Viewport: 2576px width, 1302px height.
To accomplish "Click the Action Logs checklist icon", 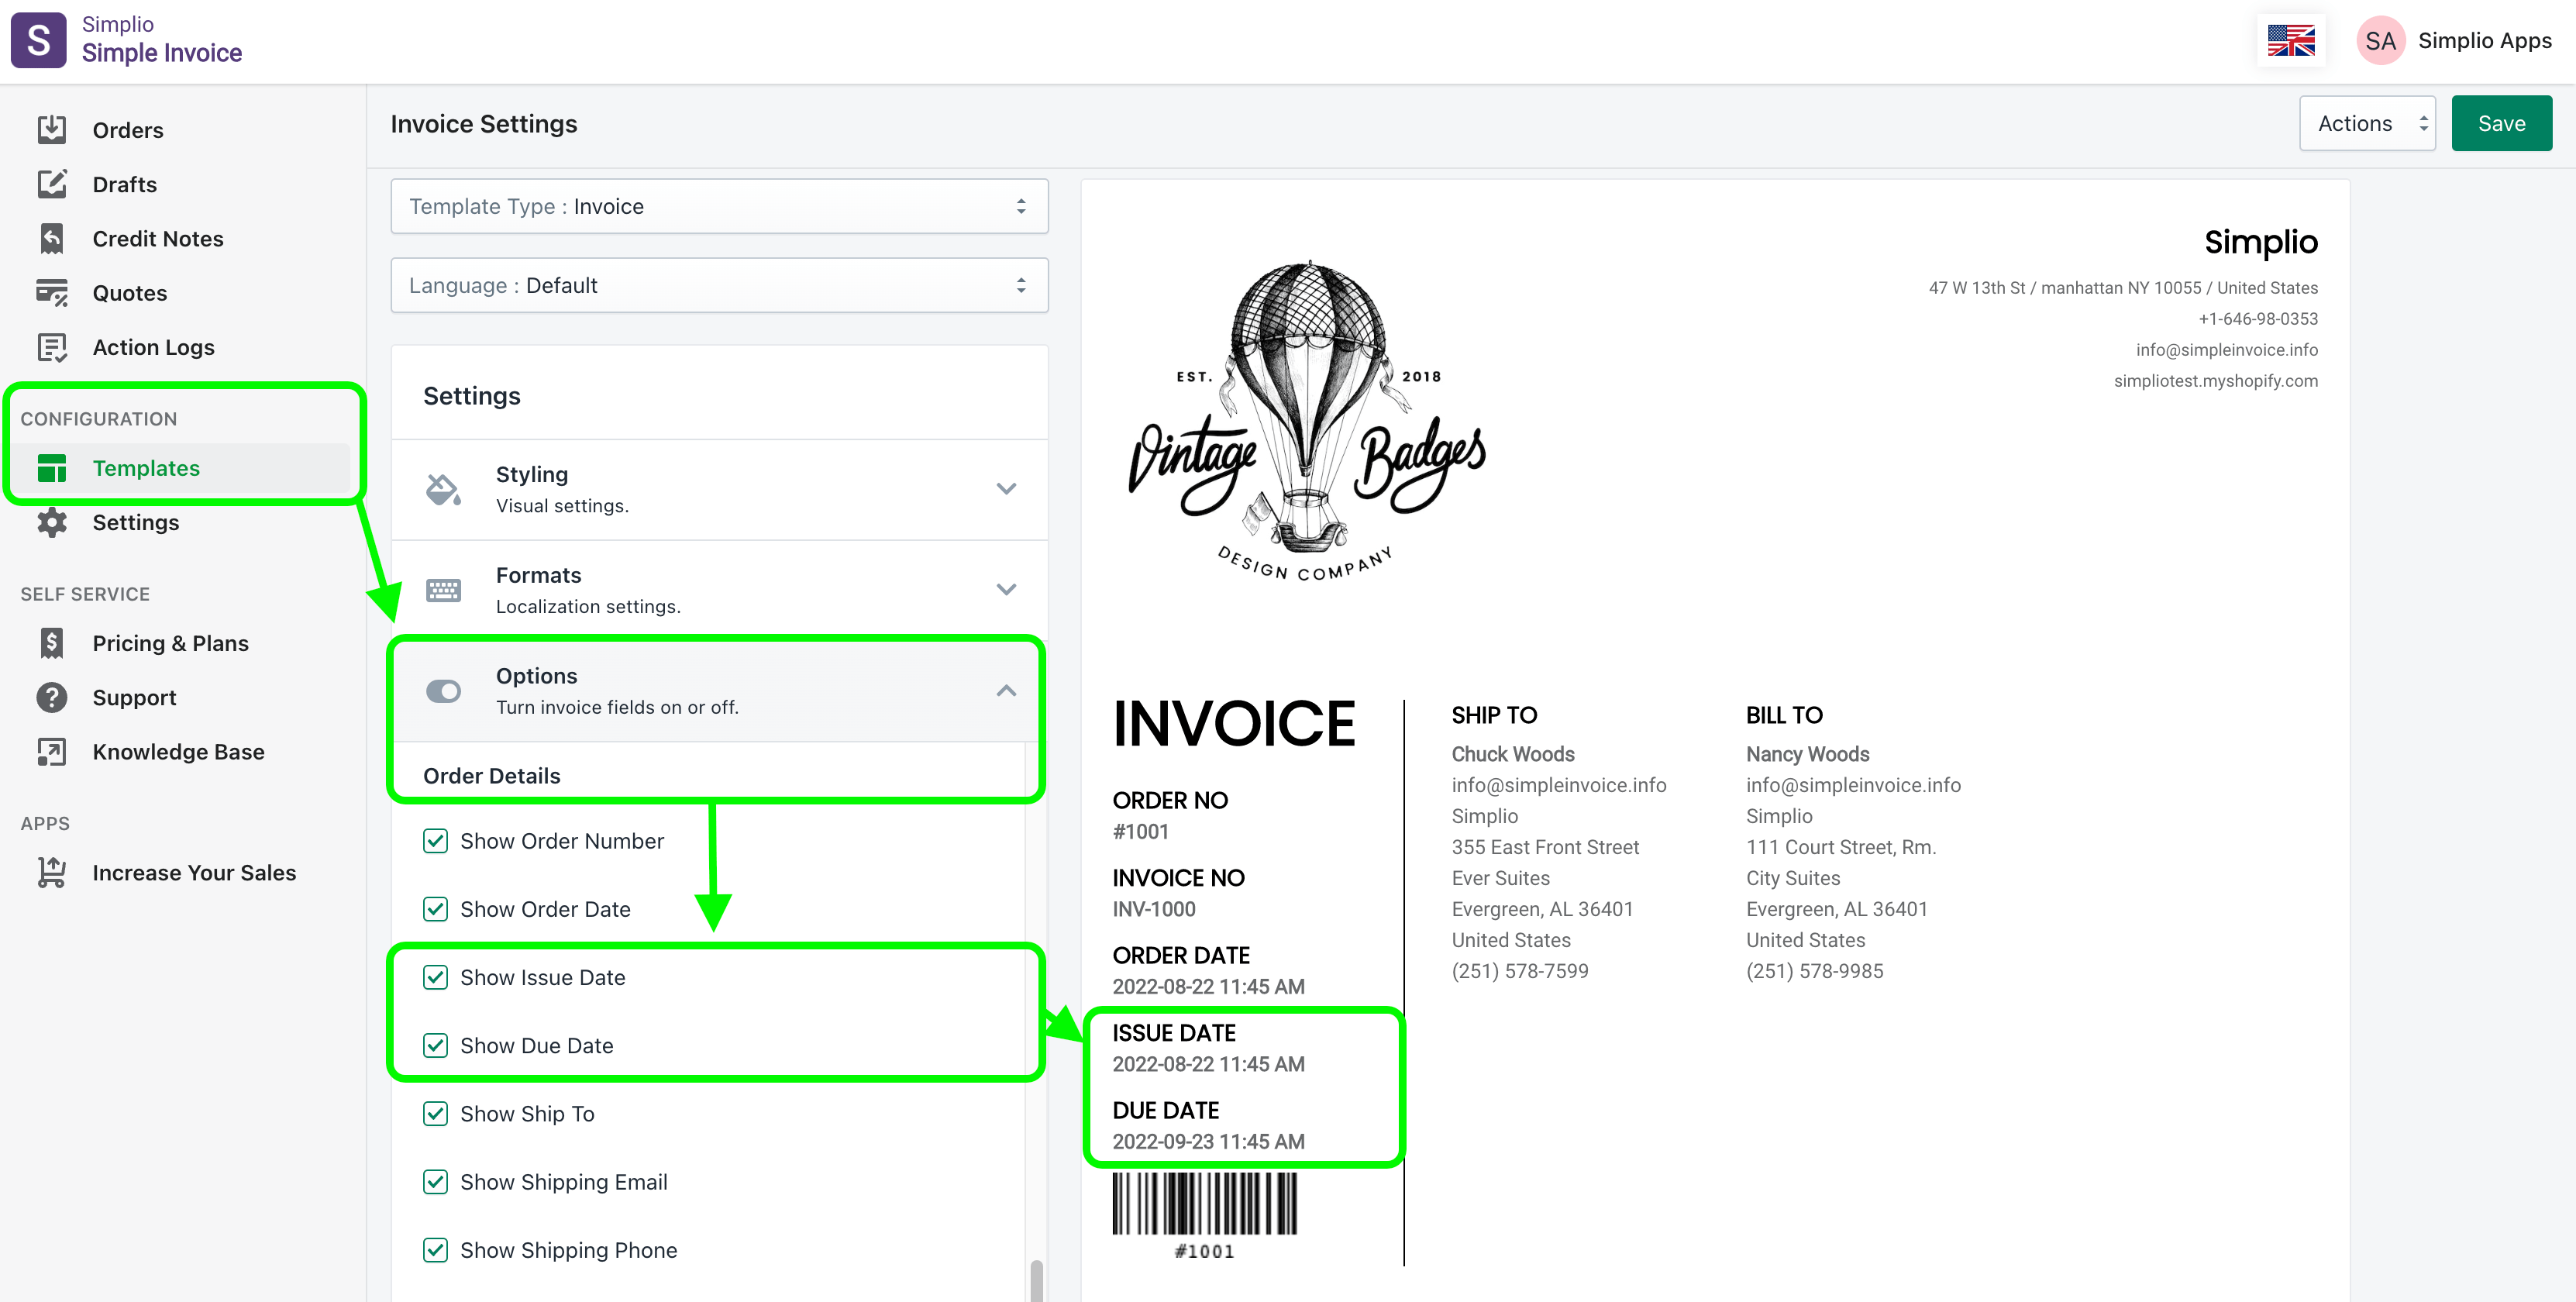I will 52,347.
